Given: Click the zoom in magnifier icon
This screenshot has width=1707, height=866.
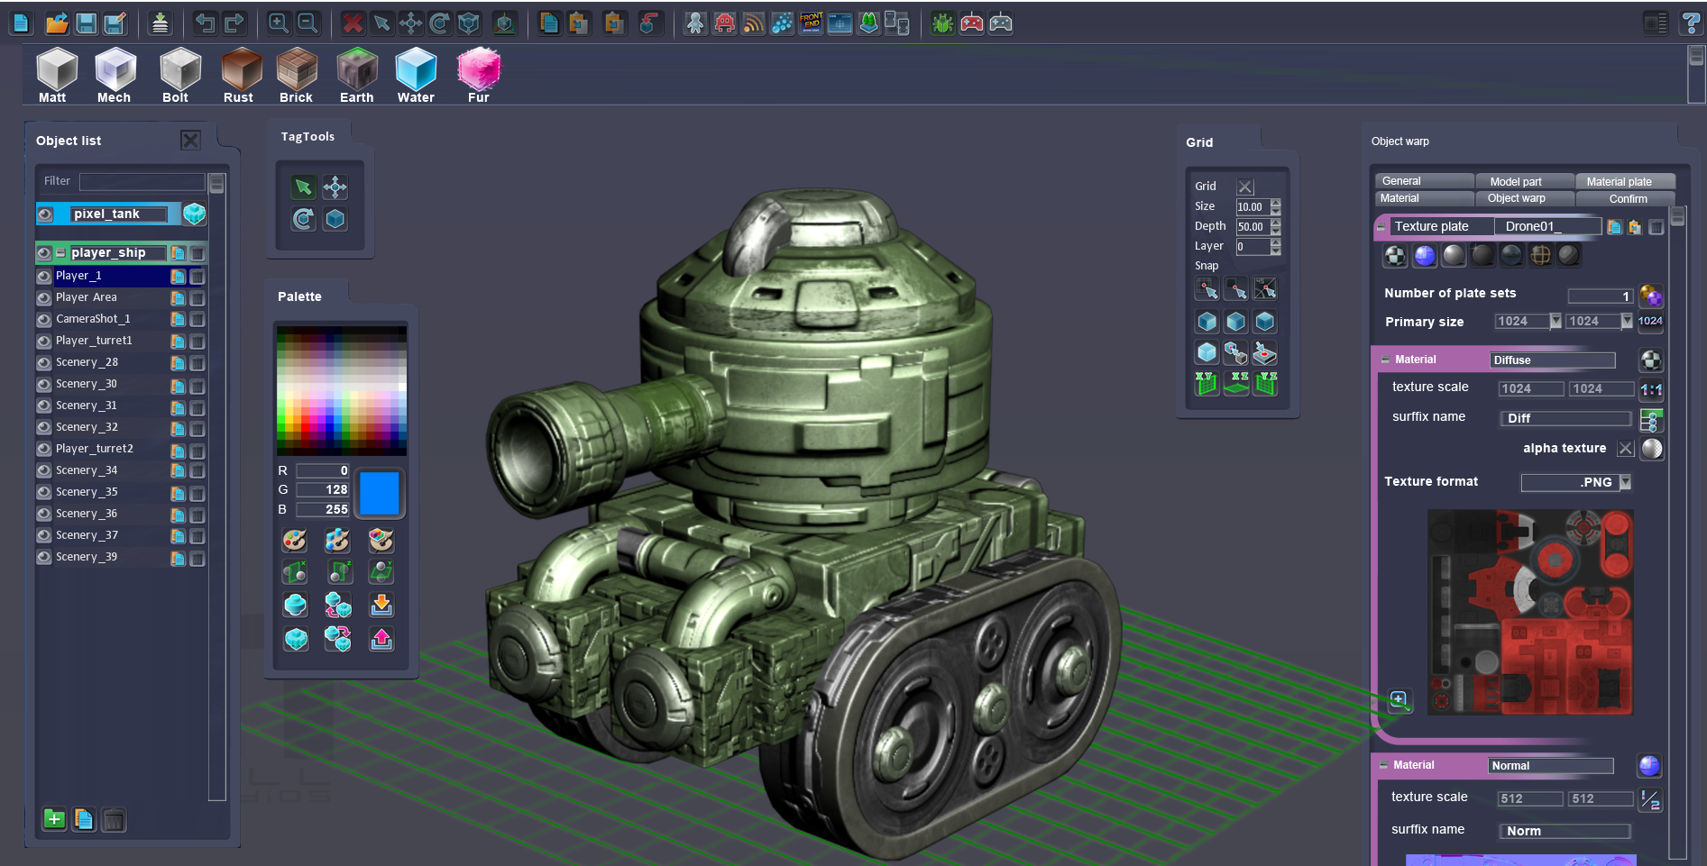Looking at the screenshot, I should [x=279, y=23].
